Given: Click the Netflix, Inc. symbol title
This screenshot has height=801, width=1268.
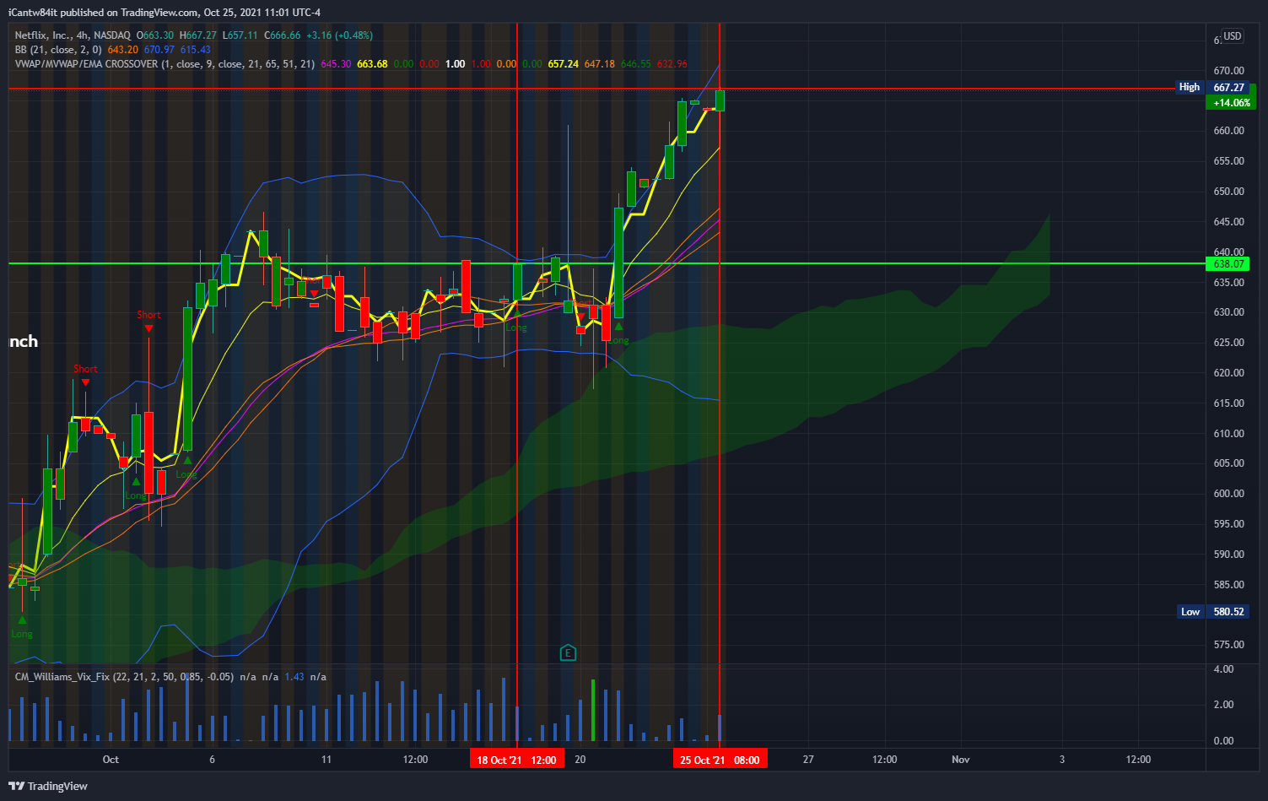Looking at the screenshot, I should click(x=73, y=35).
